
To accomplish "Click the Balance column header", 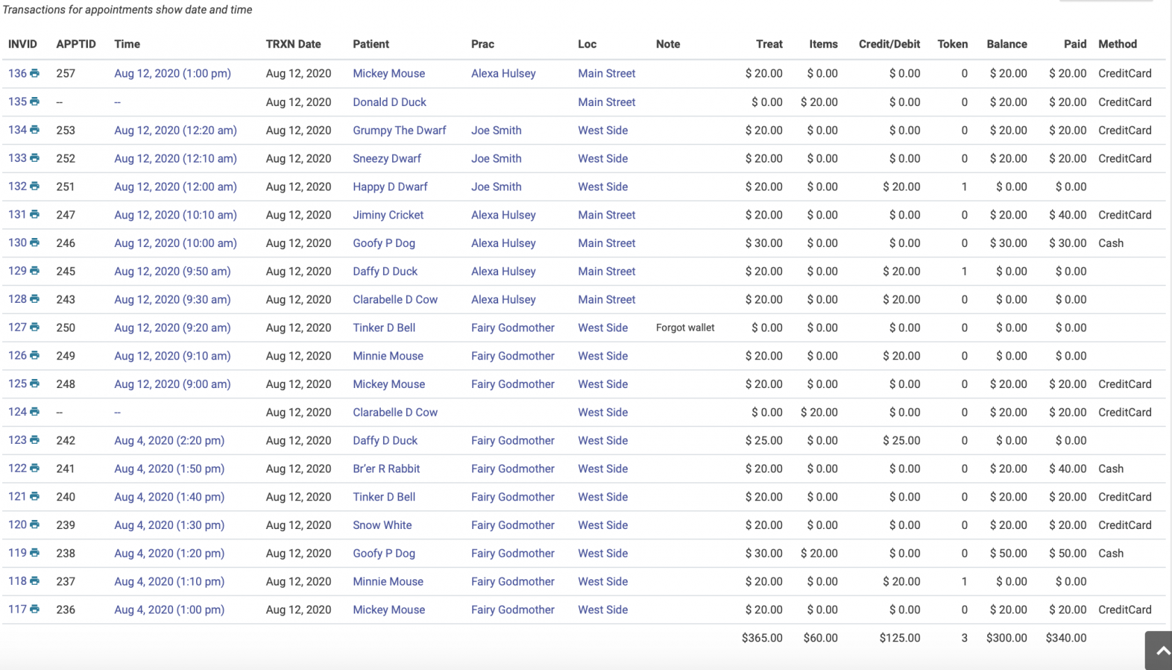I will (x=1007, y=44).
